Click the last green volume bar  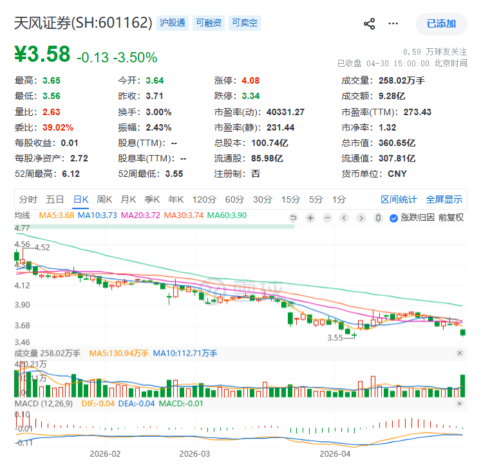(462, 386)
